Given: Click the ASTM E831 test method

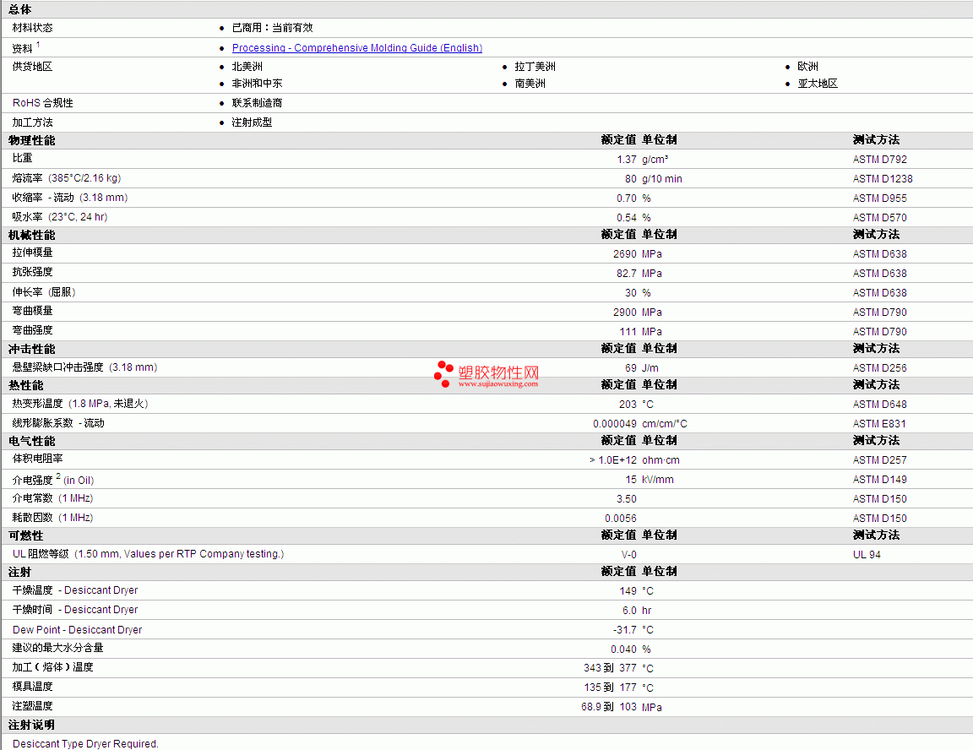Looking at the screenshot, I should point(878,424).
